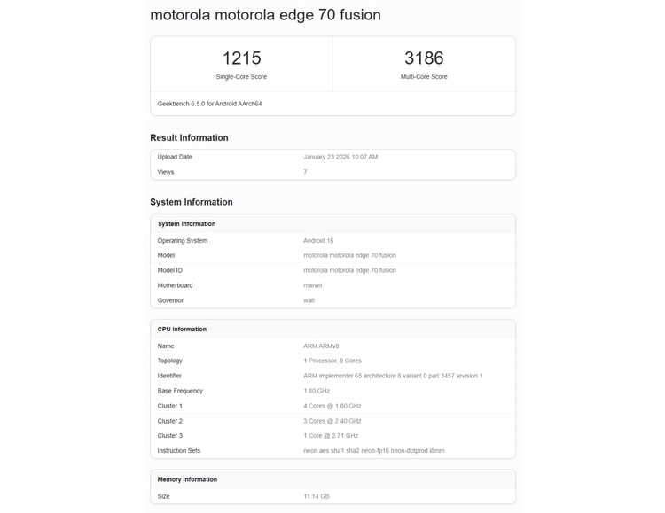The width and height of the screenshot is (665, 513).
Task: Select the Android 16 value
Action: pyautogui.click(x=318, y=240)
